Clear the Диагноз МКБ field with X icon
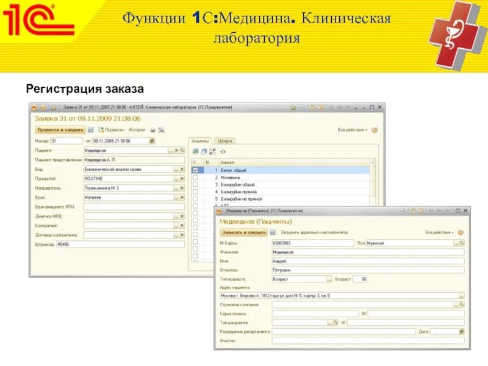Screen dimensions: 488x366 (182, 216)
